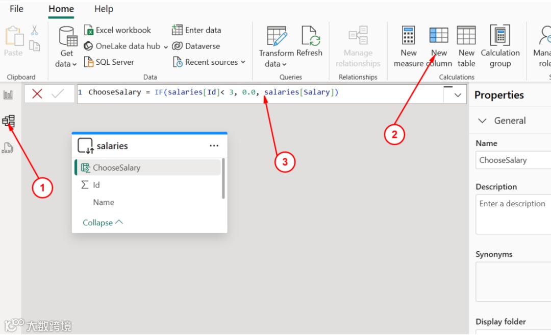Click the salaries table field list scrollbar

coord(223,179)
